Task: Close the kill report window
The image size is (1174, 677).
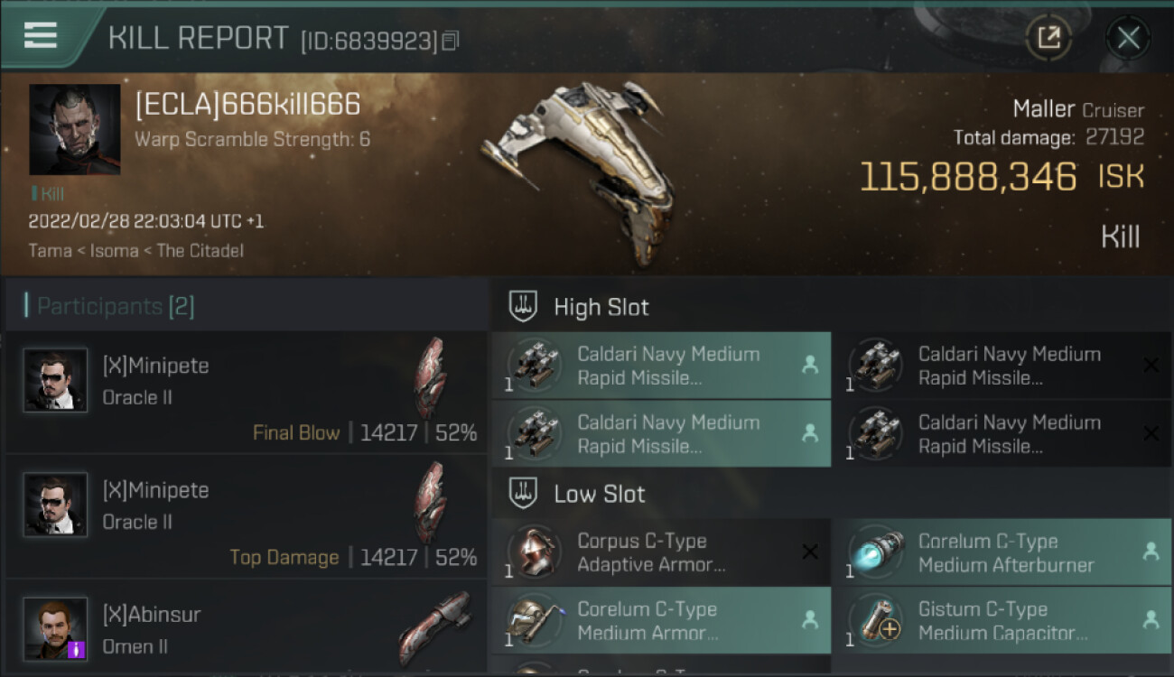Action: pyautogui.click(x=1128, y=38)
